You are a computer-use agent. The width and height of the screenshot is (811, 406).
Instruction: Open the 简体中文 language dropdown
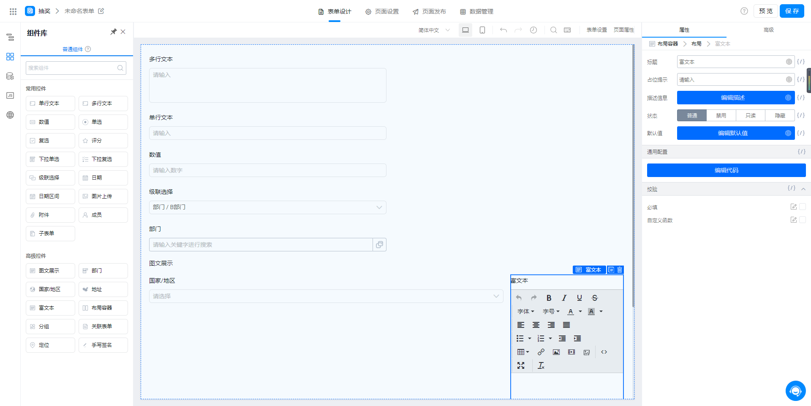(x=434, y=30)
